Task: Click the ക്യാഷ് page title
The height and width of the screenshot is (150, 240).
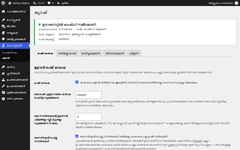Action: 41,13
